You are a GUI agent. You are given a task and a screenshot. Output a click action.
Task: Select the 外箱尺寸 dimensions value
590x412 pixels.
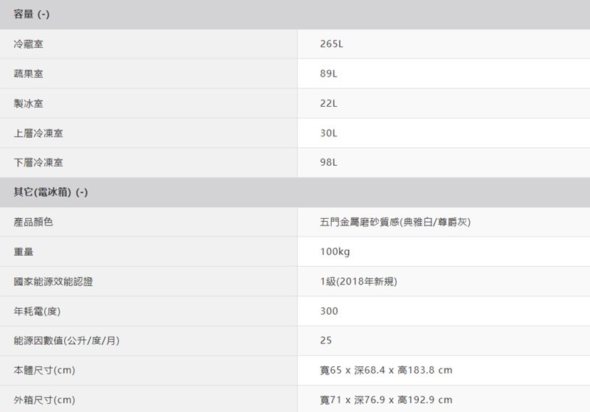pyautogui.click(x=386, y=399)
